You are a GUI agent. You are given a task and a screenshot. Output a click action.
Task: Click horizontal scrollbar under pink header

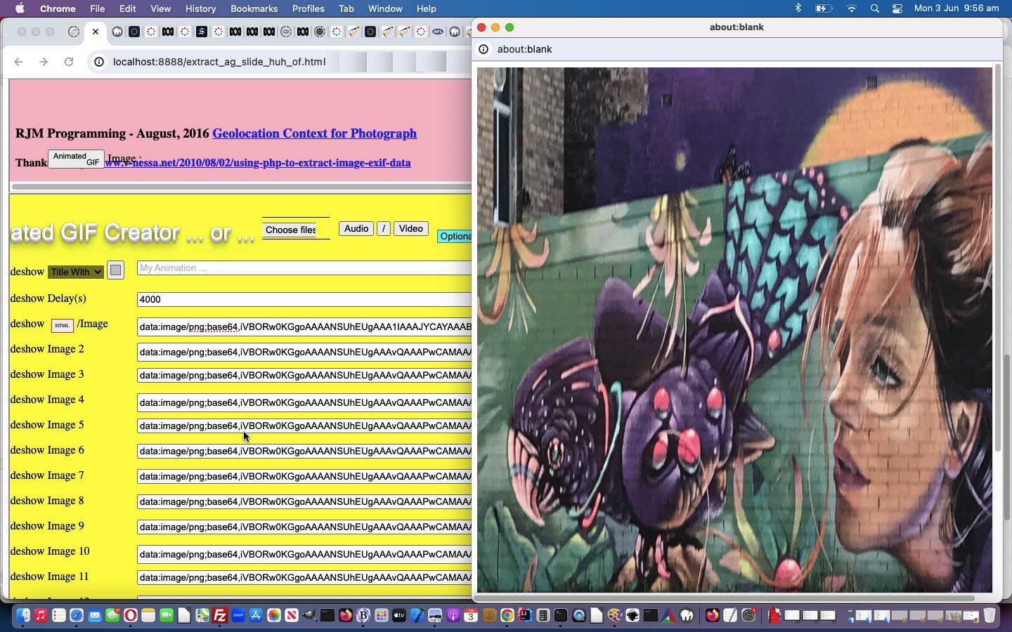241,187
